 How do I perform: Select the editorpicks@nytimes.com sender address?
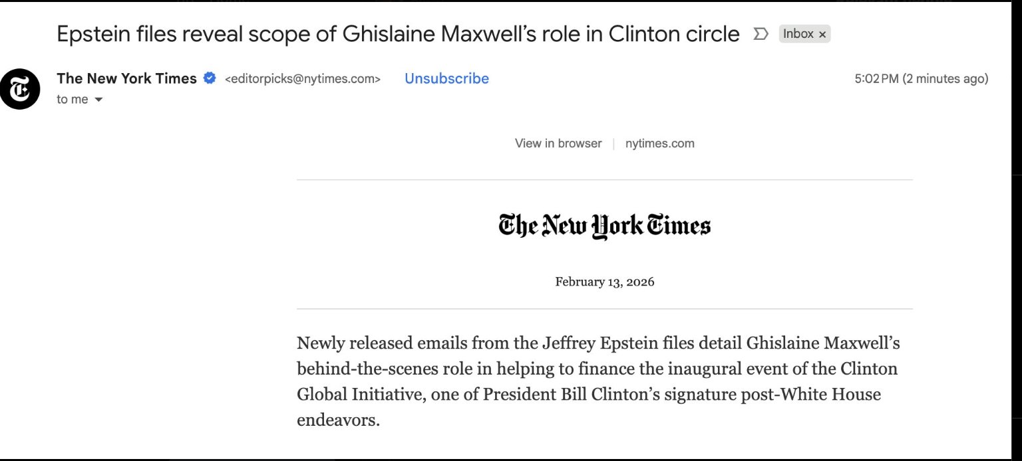(303, 79)
